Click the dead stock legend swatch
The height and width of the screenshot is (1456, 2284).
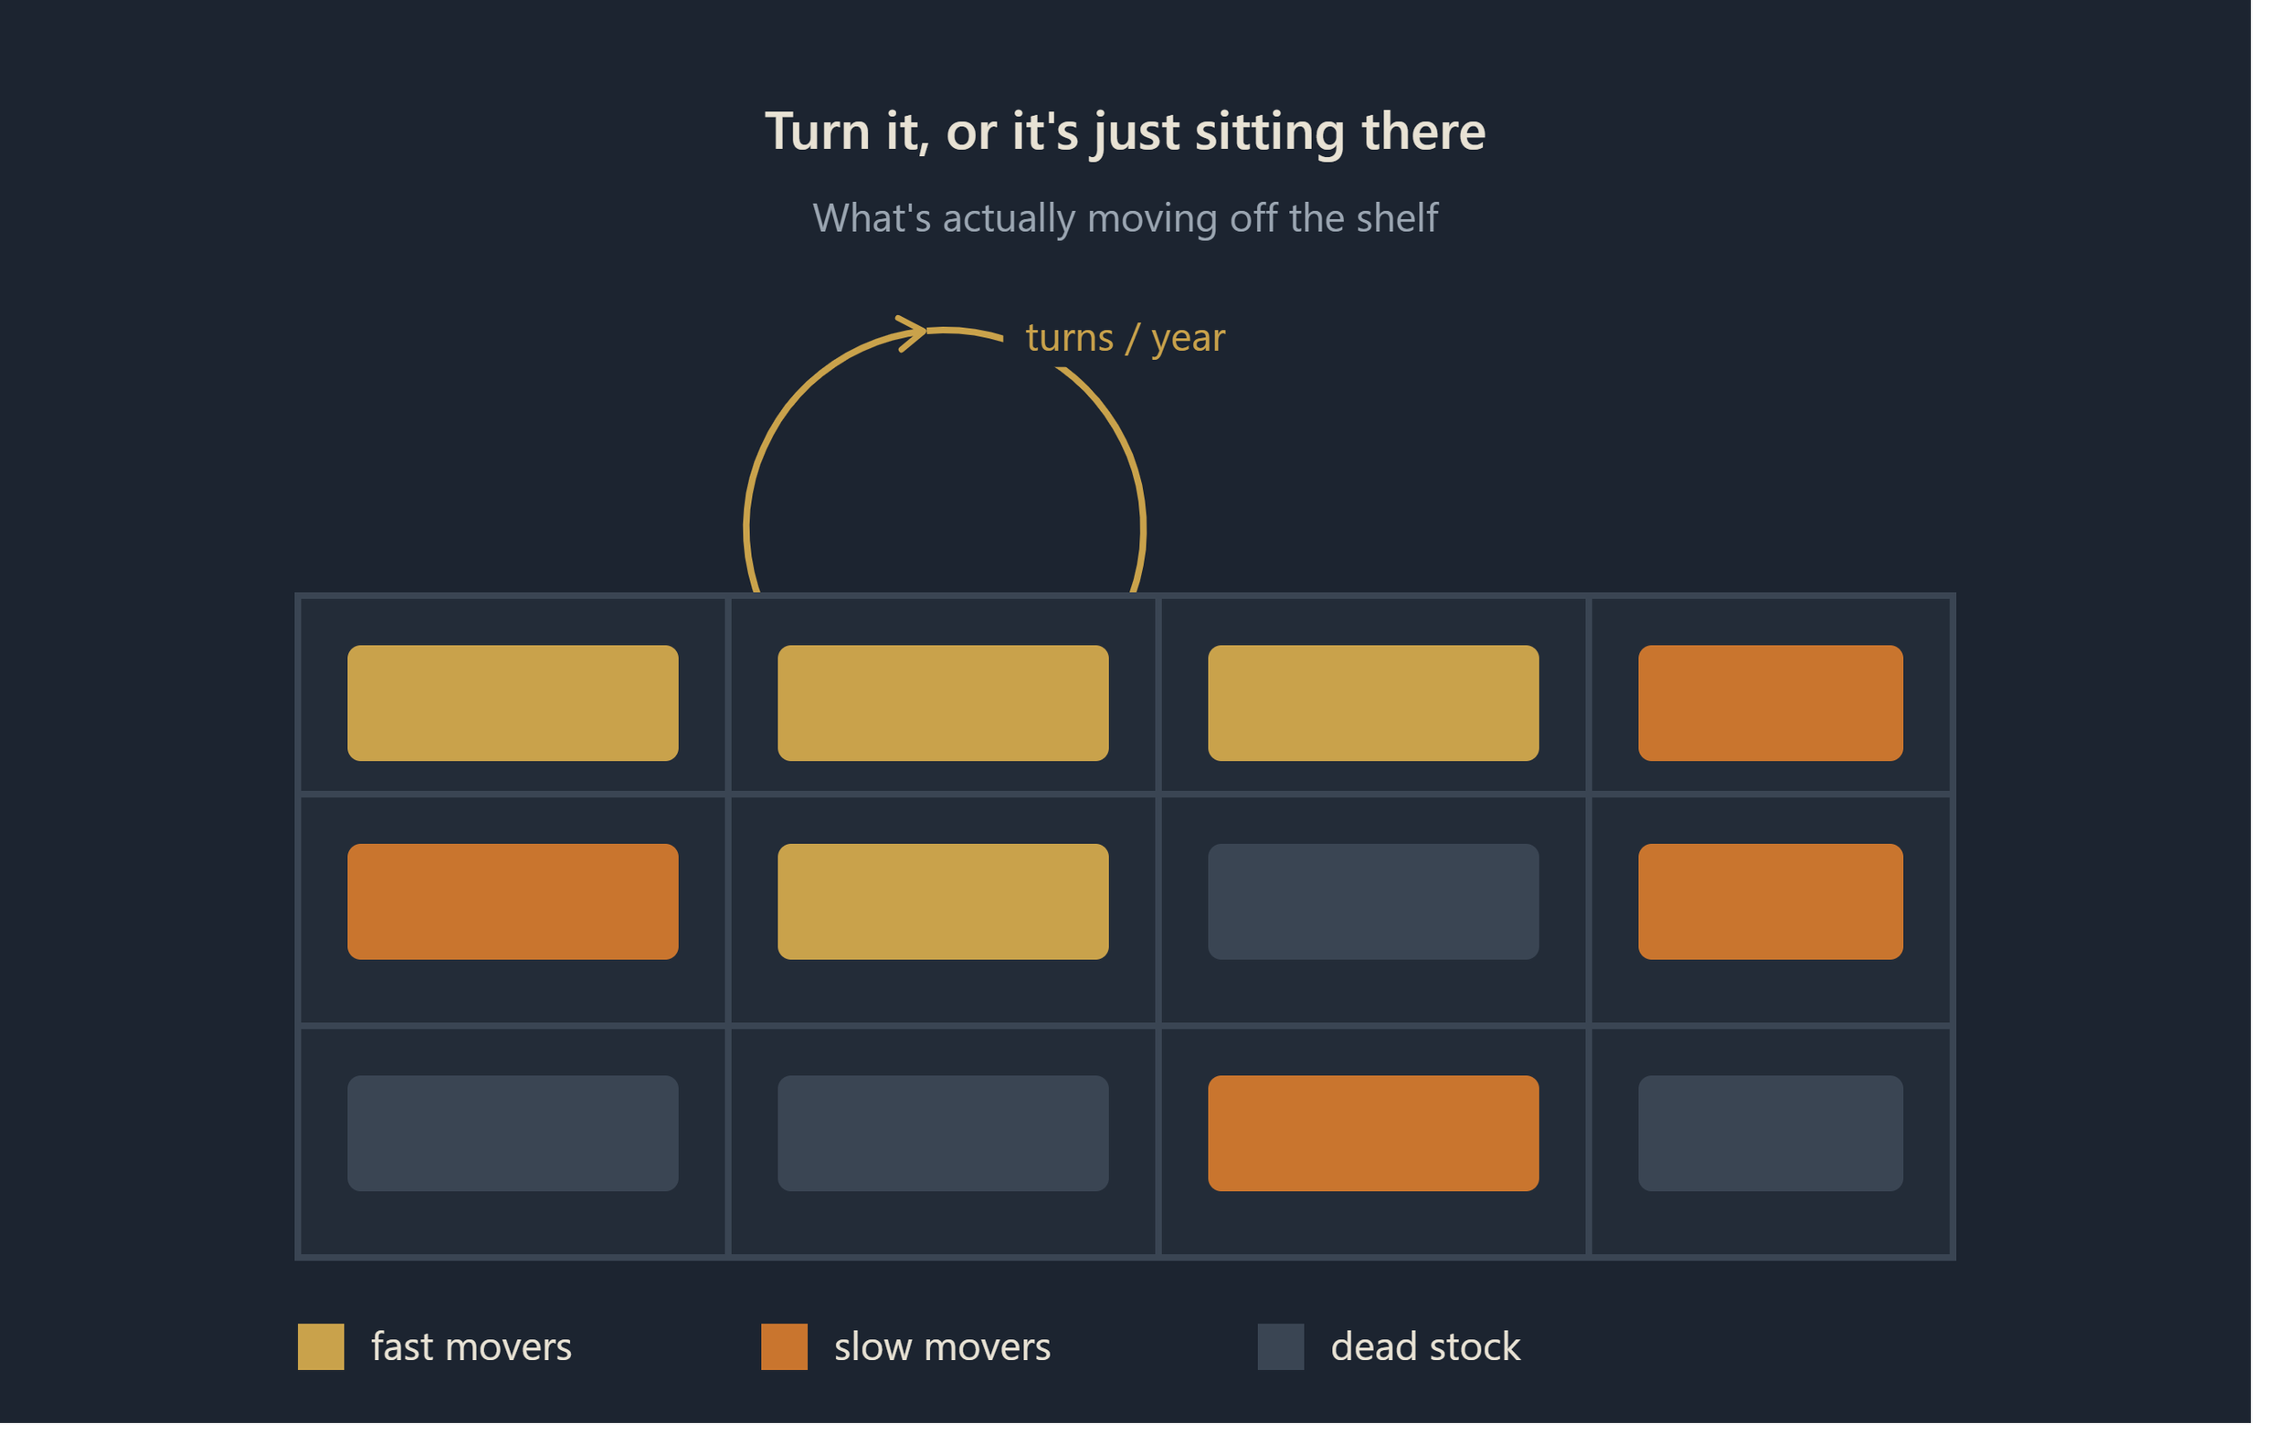(1281, 1347)
